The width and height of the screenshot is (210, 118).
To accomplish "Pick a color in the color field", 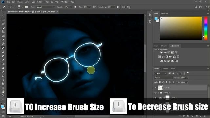I will click(x=181, y=28).
